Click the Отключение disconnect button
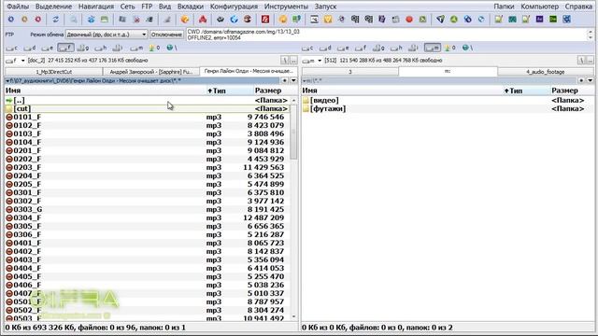This screenshot has height=336, width=598. [x=166, y=35]
